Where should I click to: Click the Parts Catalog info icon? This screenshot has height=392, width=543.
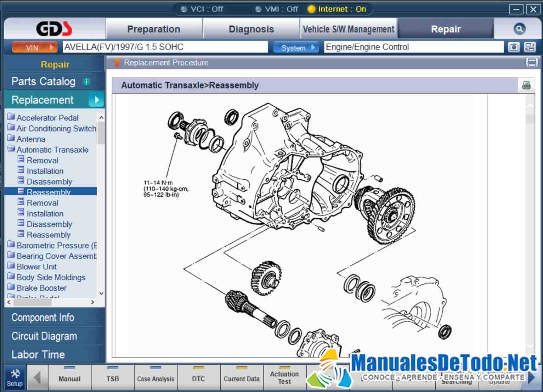(x=86, y=82)
